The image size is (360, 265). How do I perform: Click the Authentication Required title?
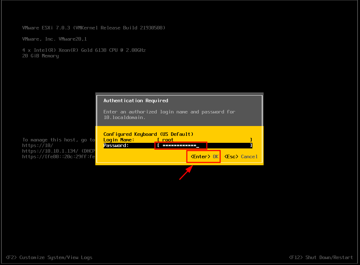point(136,100)
